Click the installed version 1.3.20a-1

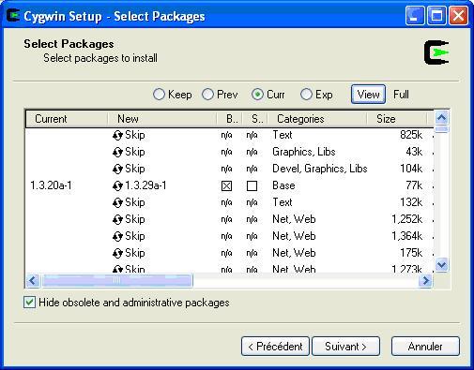point(51,185)
